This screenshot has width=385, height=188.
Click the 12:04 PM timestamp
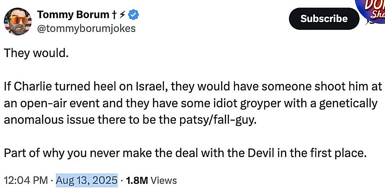[26, 180]
